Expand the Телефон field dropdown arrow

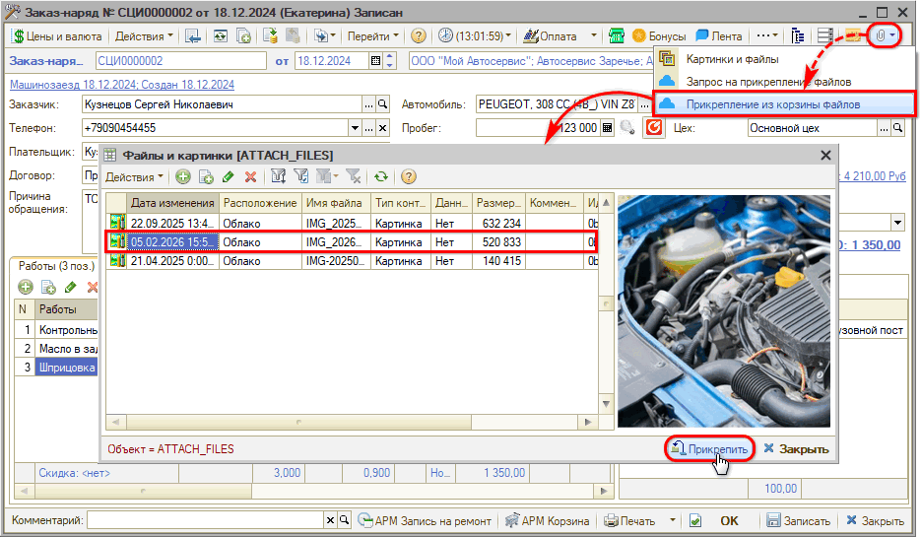point(356,128)
